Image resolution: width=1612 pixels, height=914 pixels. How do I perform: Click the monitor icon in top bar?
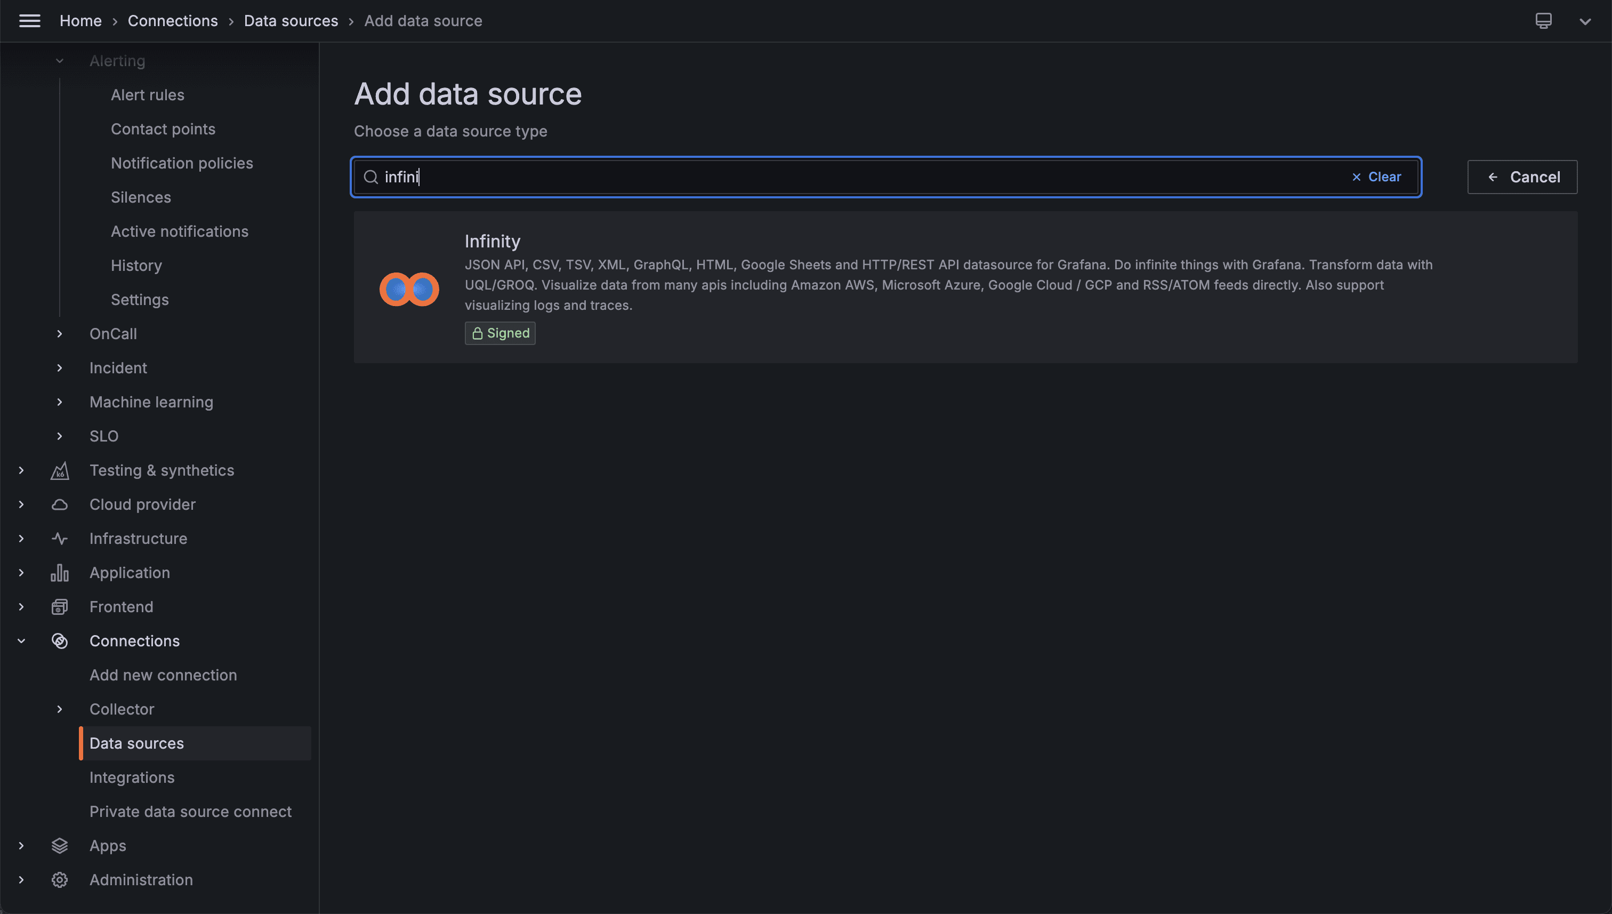coord(1544,21)
